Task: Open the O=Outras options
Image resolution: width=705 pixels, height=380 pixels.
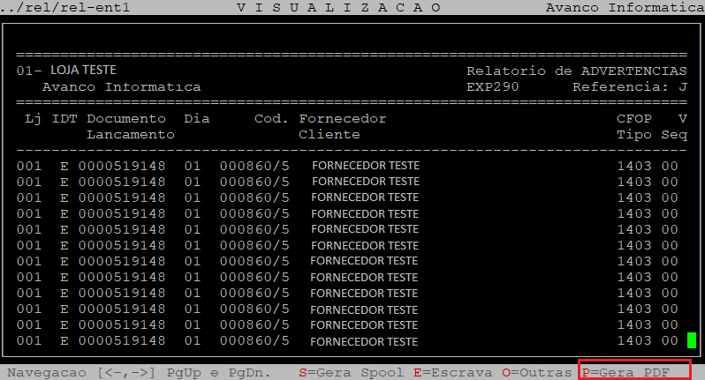Action: (x=537, y=372)
